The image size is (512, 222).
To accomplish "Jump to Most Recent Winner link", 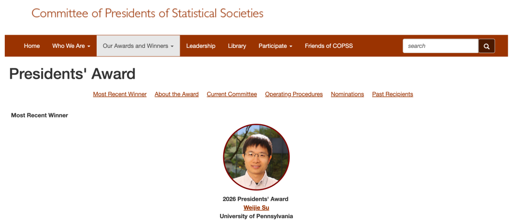I will 120,94.
